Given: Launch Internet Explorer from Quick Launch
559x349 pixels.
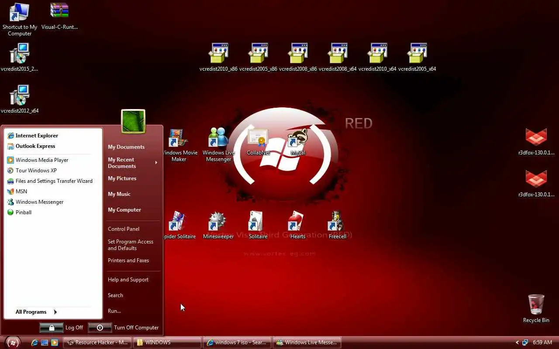Looking at the screenshot, I should (x=35, y=342).
